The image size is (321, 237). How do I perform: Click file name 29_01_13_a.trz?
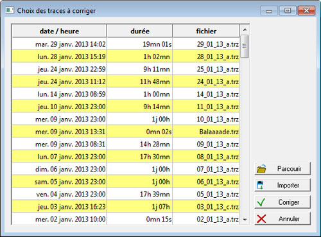click(x=218, y=44)
